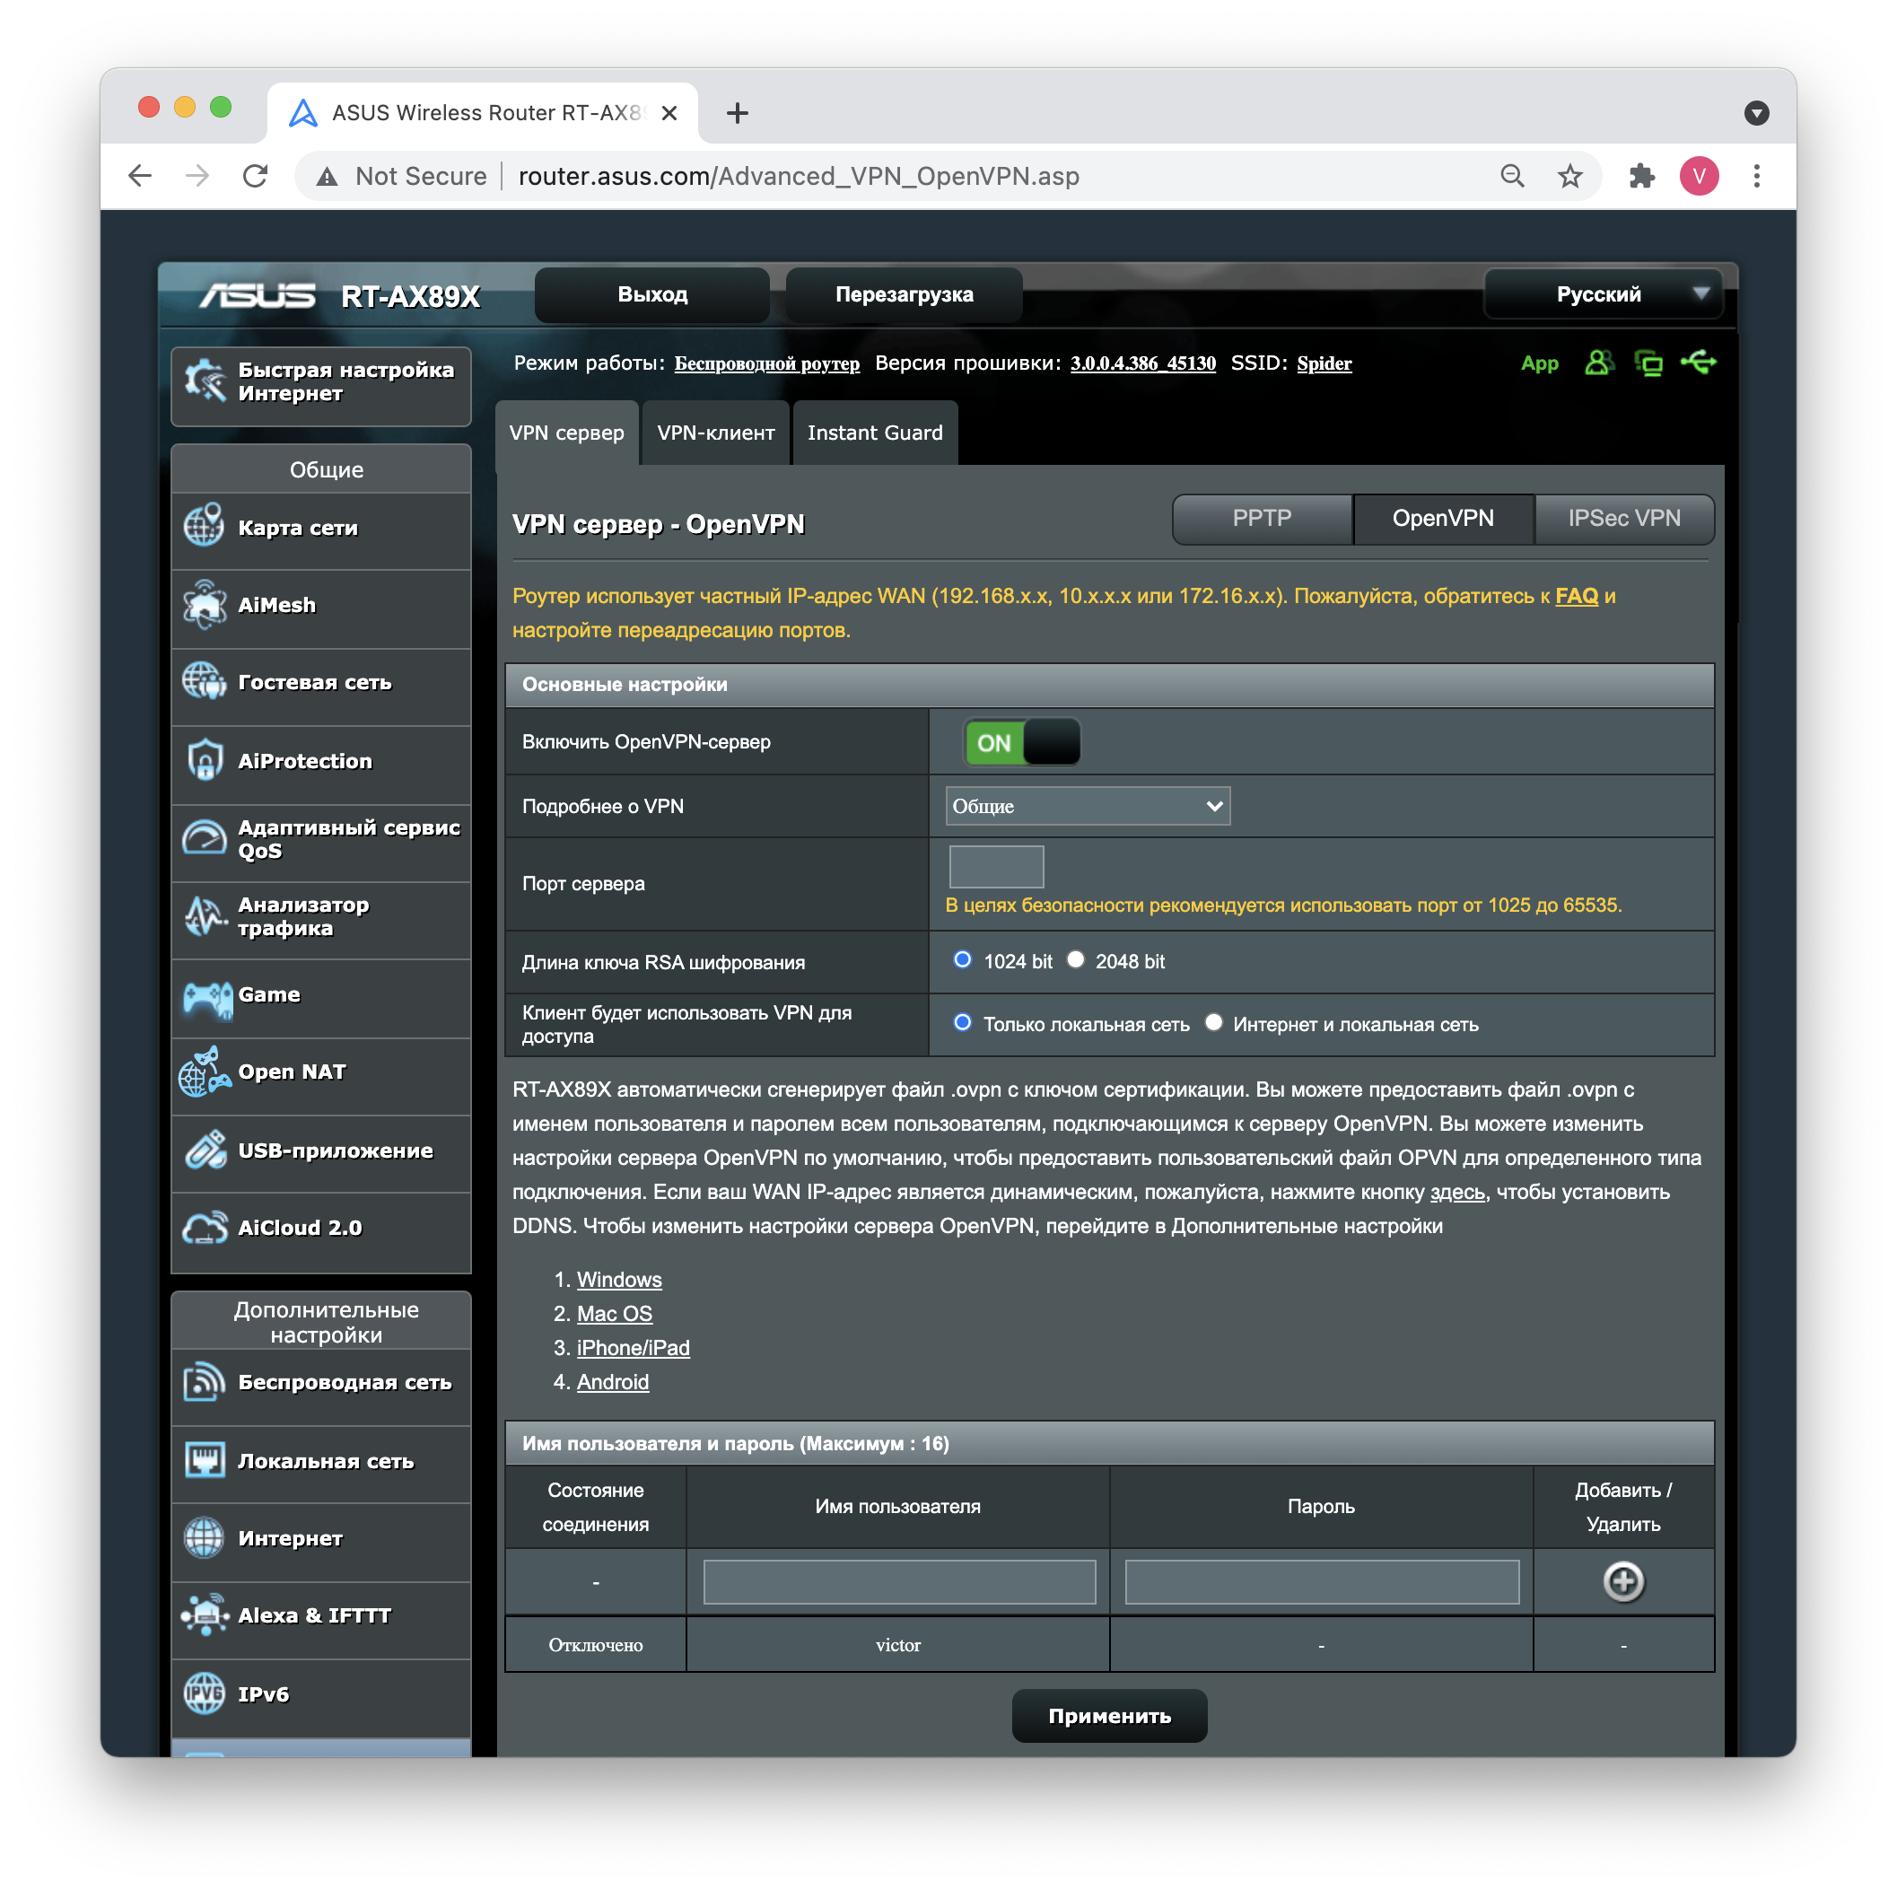
Task: Open the AiCloud 2.0 cloud icon
Action: [x=205, y=1228]
